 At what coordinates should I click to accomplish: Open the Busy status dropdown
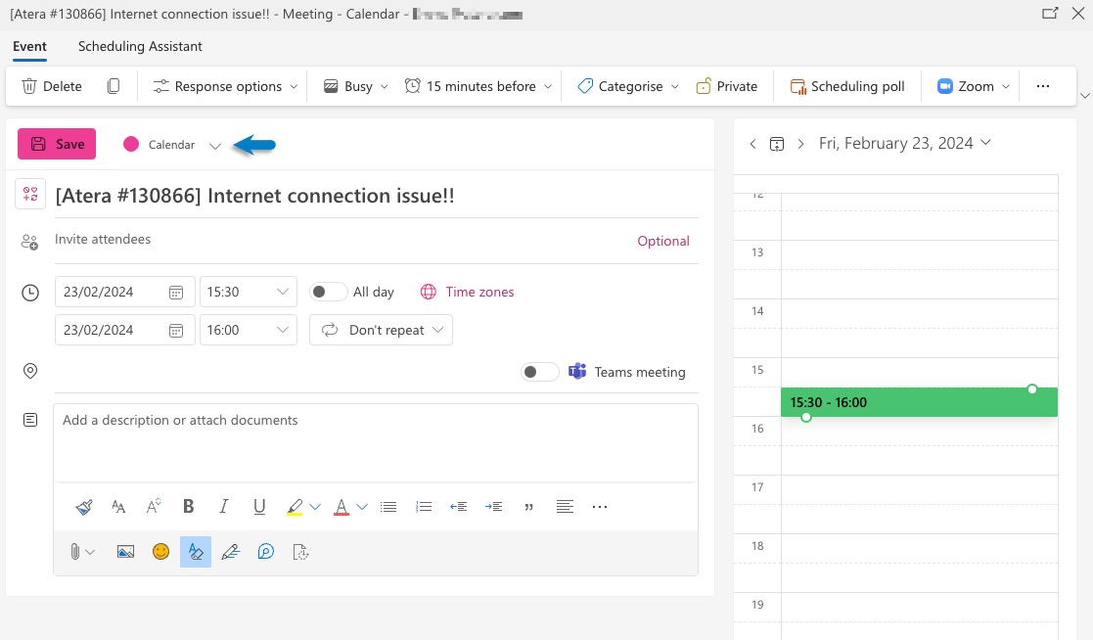coord(356,86)
